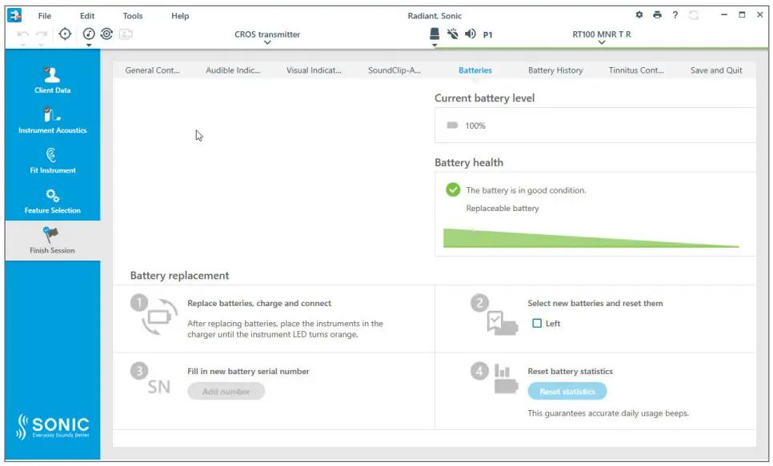Open the Fit Instrument step
Image resolution: width=773 pixels, height=466 pixels.
pyautogui.click(x=52, y=160)
